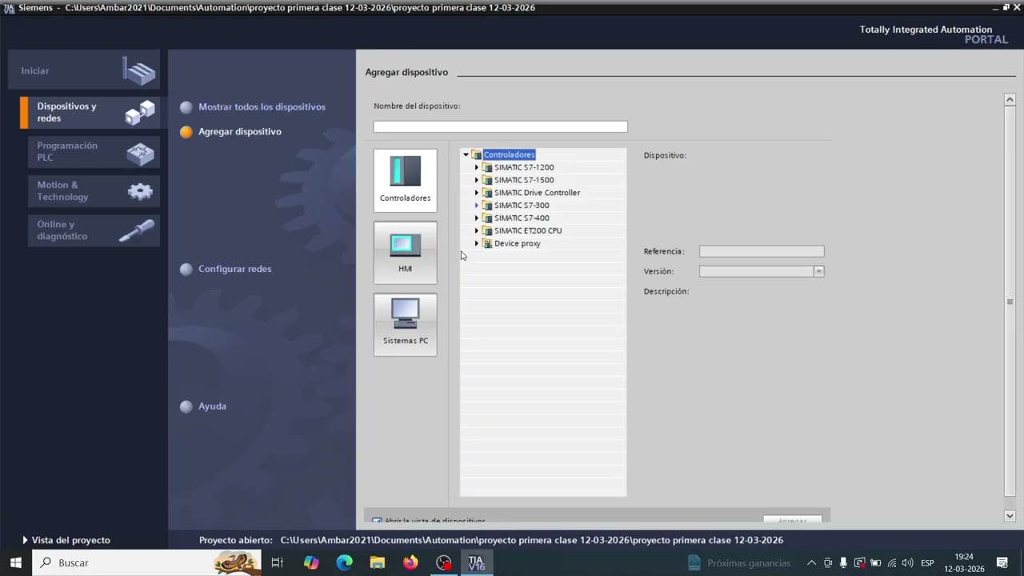Launch Copilot from the taskbar
This screenshot has height=576, width=1024.
coord(311,562)
